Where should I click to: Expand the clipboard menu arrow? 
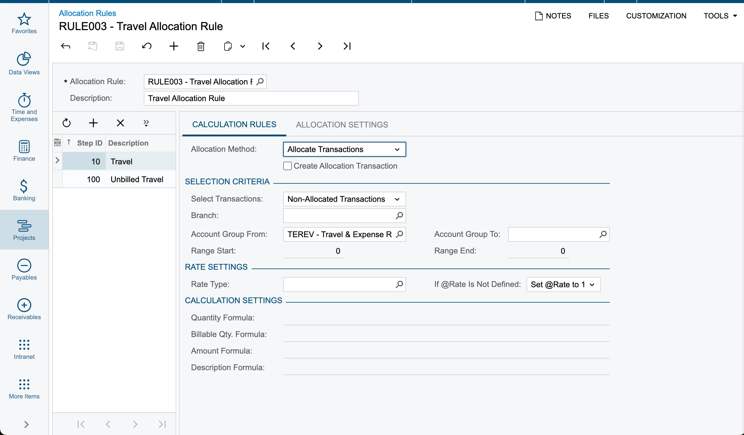click(x=243, y=46)
